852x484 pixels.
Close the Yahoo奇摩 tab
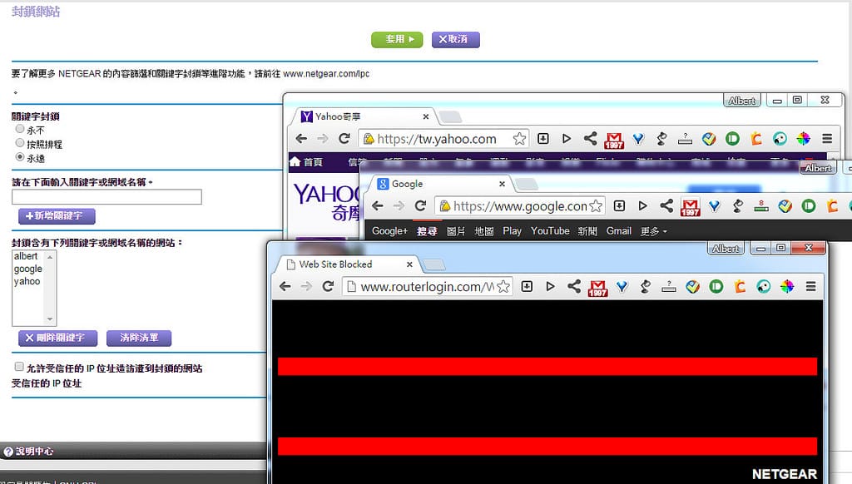[426, 116]
